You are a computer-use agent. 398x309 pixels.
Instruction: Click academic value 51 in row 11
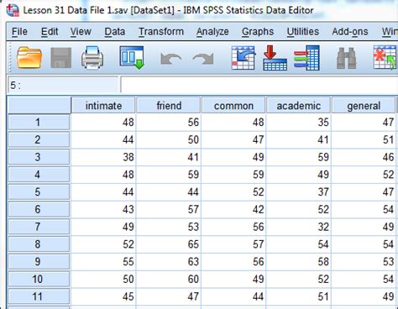(x=299, y=296)
